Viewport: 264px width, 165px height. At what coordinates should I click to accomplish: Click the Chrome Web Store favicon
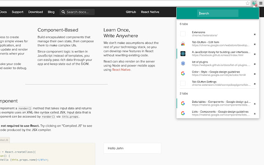pyautogui.click(x=183, y=44)
